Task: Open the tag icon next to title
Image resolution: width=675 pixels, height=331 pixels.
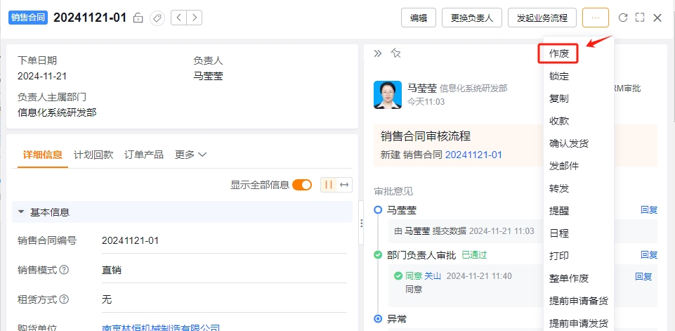Action: coord(157,18)
